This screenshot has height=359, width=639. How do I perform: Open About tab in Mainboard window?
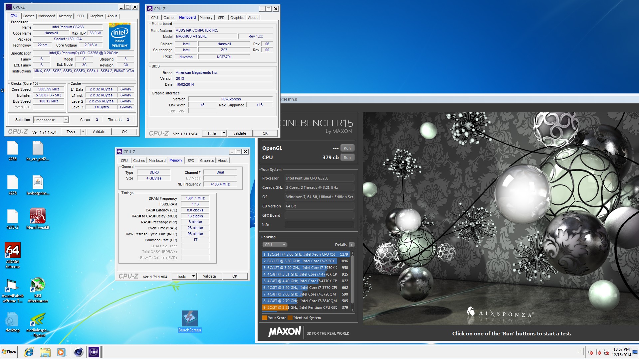coord(253,18)
